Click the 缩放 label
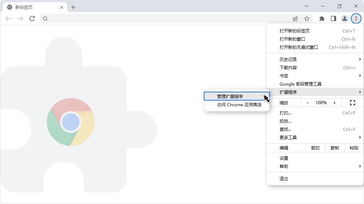 point(284,103)
